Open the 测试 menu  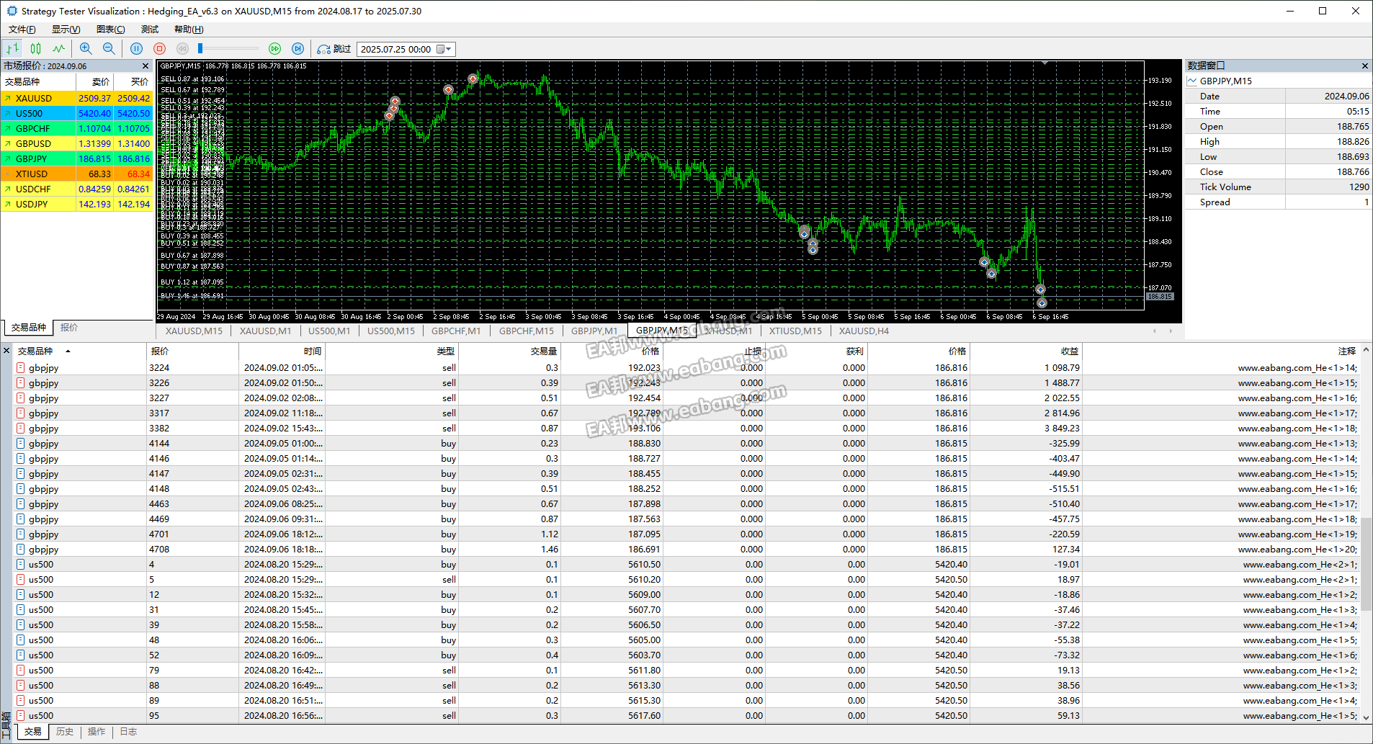[150, 30]
